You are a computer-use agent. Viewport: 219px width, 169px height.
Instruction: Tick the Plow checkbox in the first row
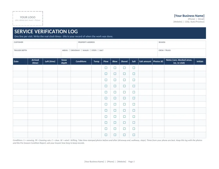click(x=106, y=68)
